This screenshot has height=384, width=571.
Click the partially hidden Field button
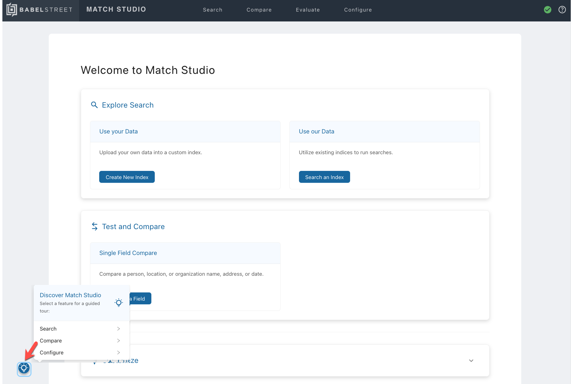pyautogui.click(x=140, y=299)
